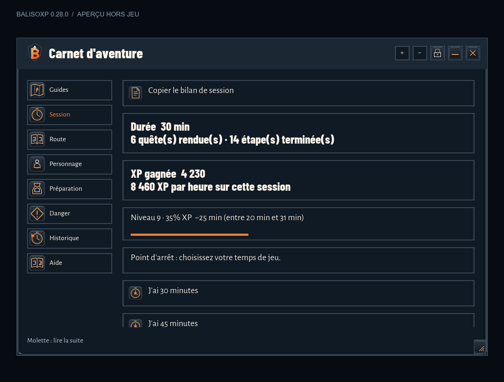Image resolution: width=504 pixels, height=382 pixels.
Task: Open the Historique tab
Action: pos(69,238)
